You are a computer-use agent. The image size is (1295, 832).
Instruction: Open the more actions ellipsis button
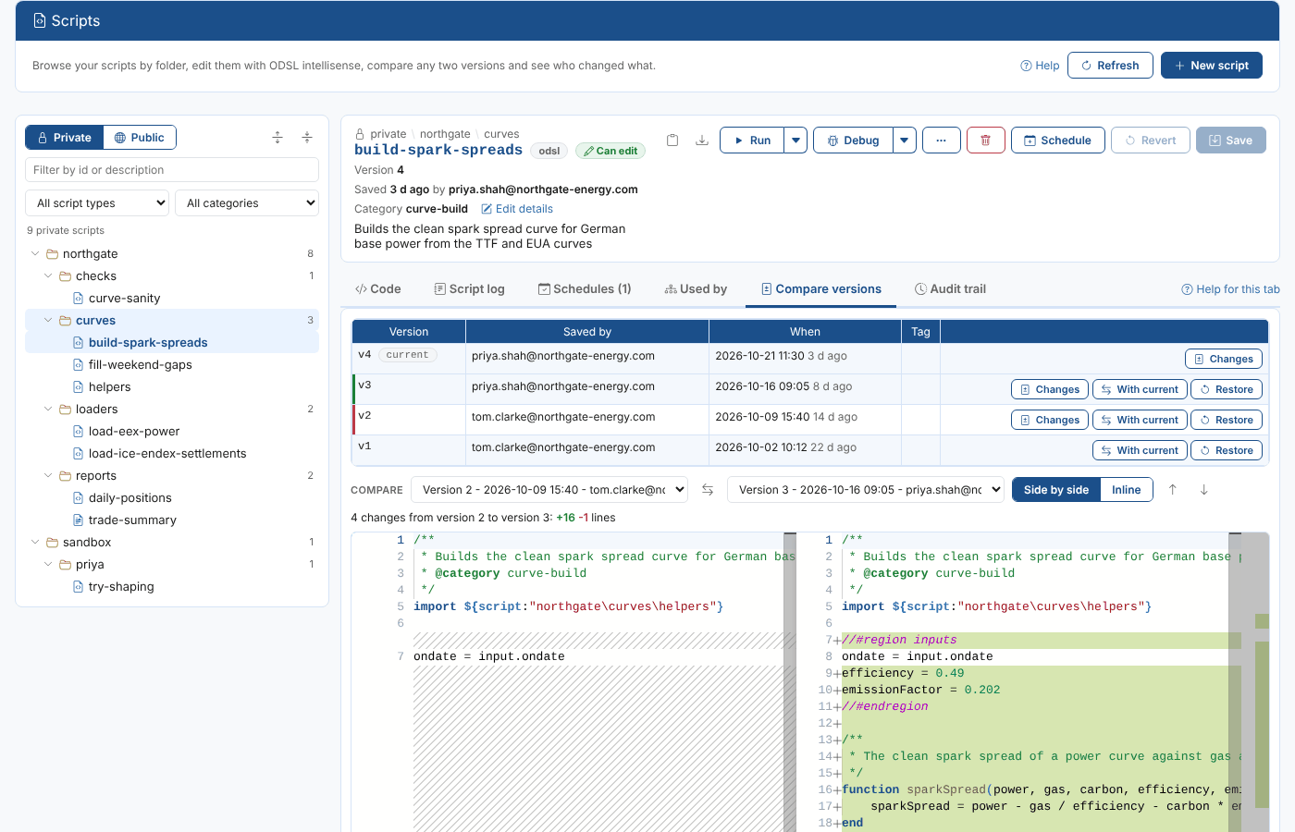941,141
